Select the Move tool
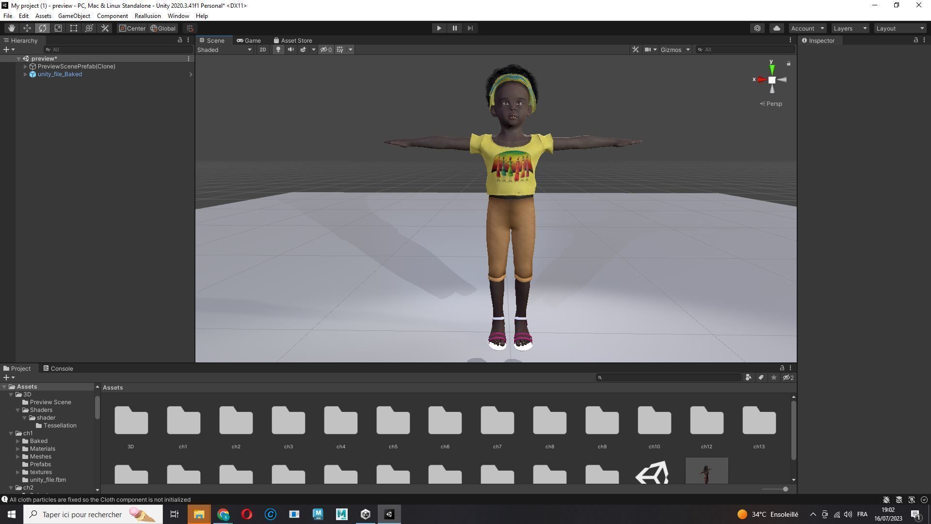Image resolution: width=931 pixels, height=524 pixels. point(27,28)
